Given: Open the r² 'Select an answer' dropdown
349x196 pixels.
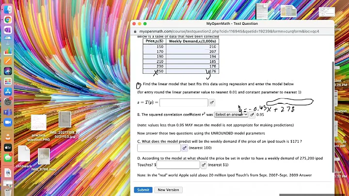Looking at the screenshot, I should tap(231, 114).
